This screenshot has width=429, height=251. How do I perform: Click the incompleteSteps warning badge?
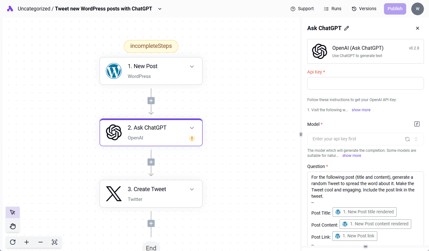pyautogui.click(x=151, y=46)
